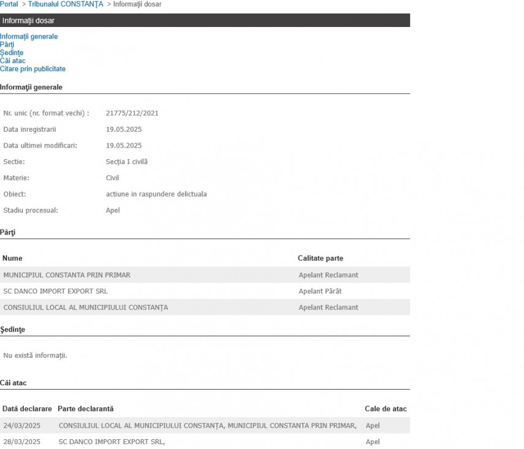Click Nu există informații text
This screenshot has height=449, width=524.
click(35, 355)
